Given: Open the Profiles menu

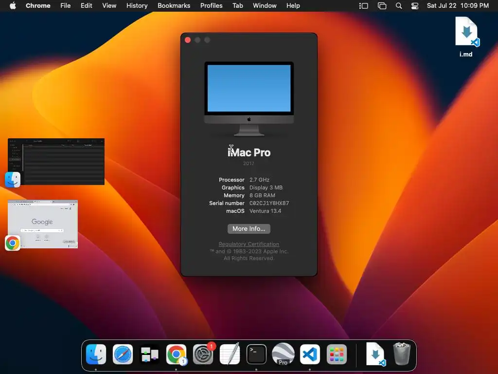Looking at the screenshot, I should (x=211, y=6).
